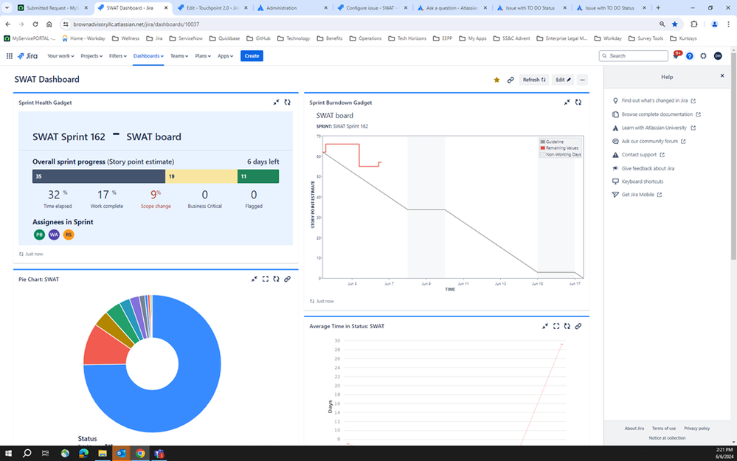Open Get Jira Mobile link
Image resolution: width=737 pixels, height=461 pixels.
pyautogui.click(x=637, y=195)
